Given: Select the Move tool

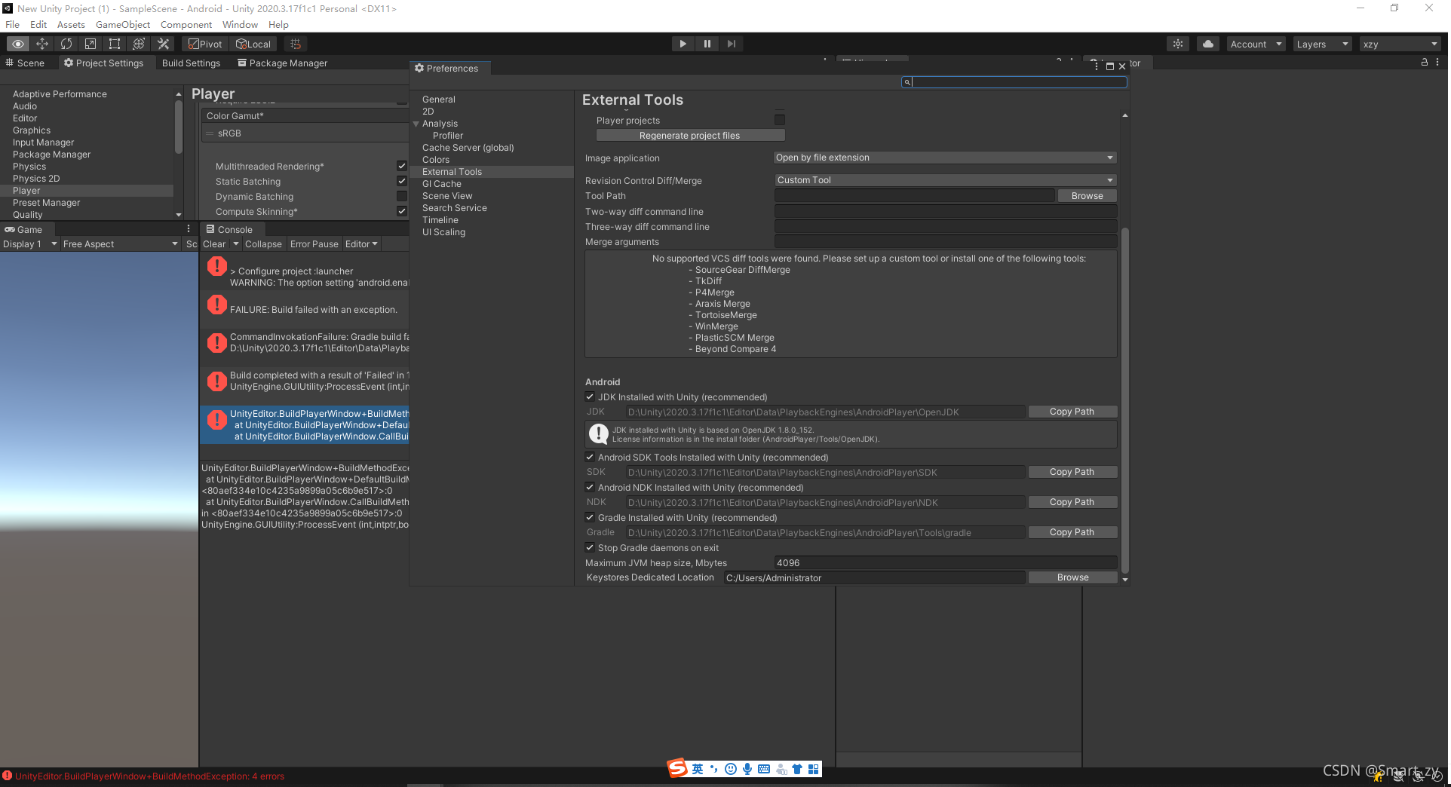Looking at the screenshot, I should (42, 44).
